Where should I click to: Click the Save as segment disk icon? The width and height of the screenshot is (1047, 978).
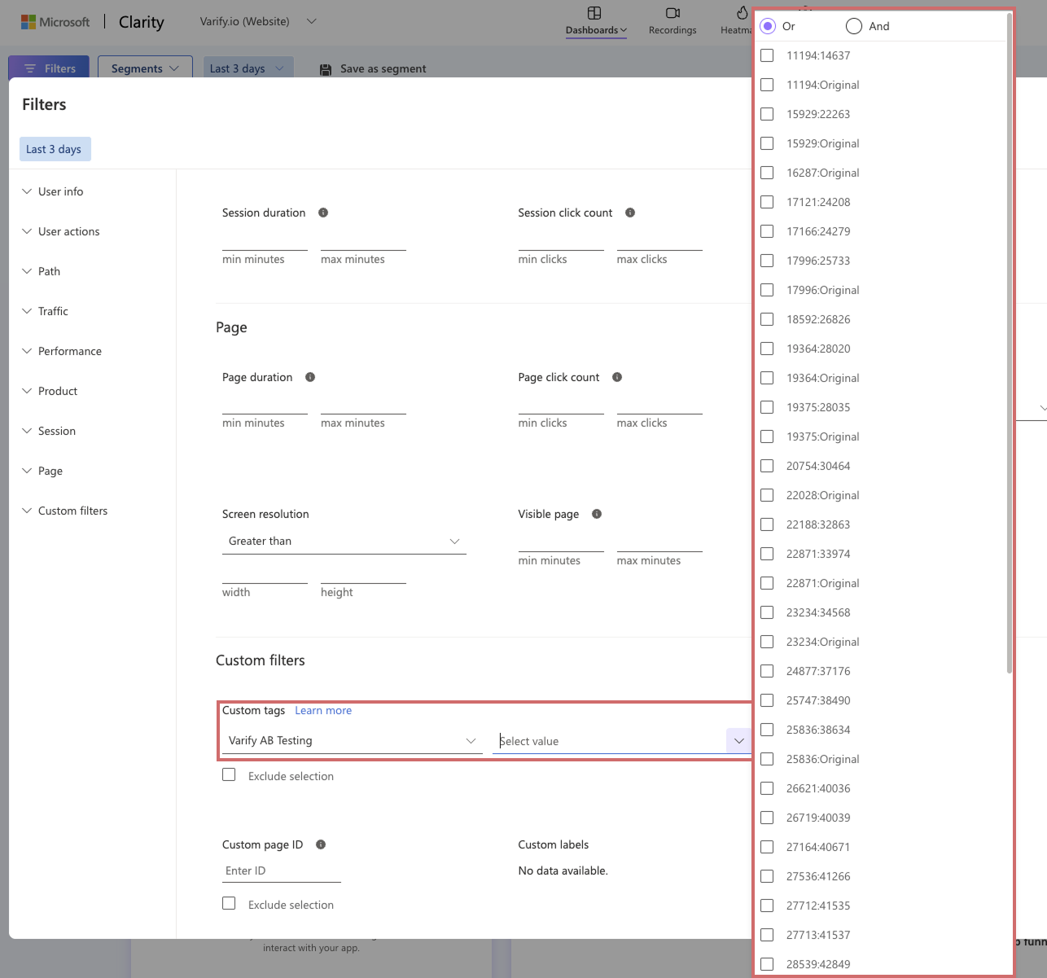[326, 69]
